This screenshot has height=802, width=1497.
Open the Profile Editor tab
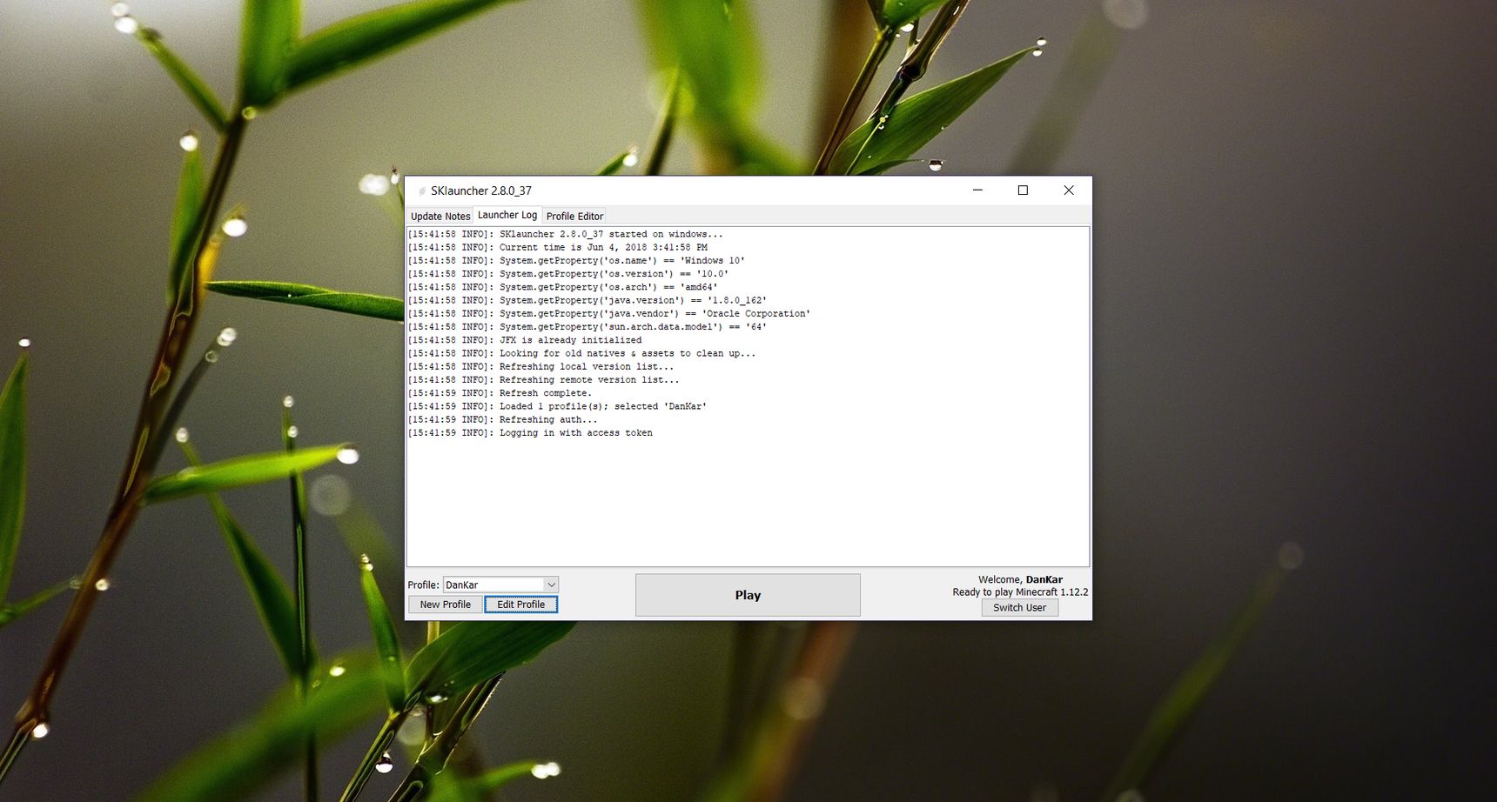(574, 216)
